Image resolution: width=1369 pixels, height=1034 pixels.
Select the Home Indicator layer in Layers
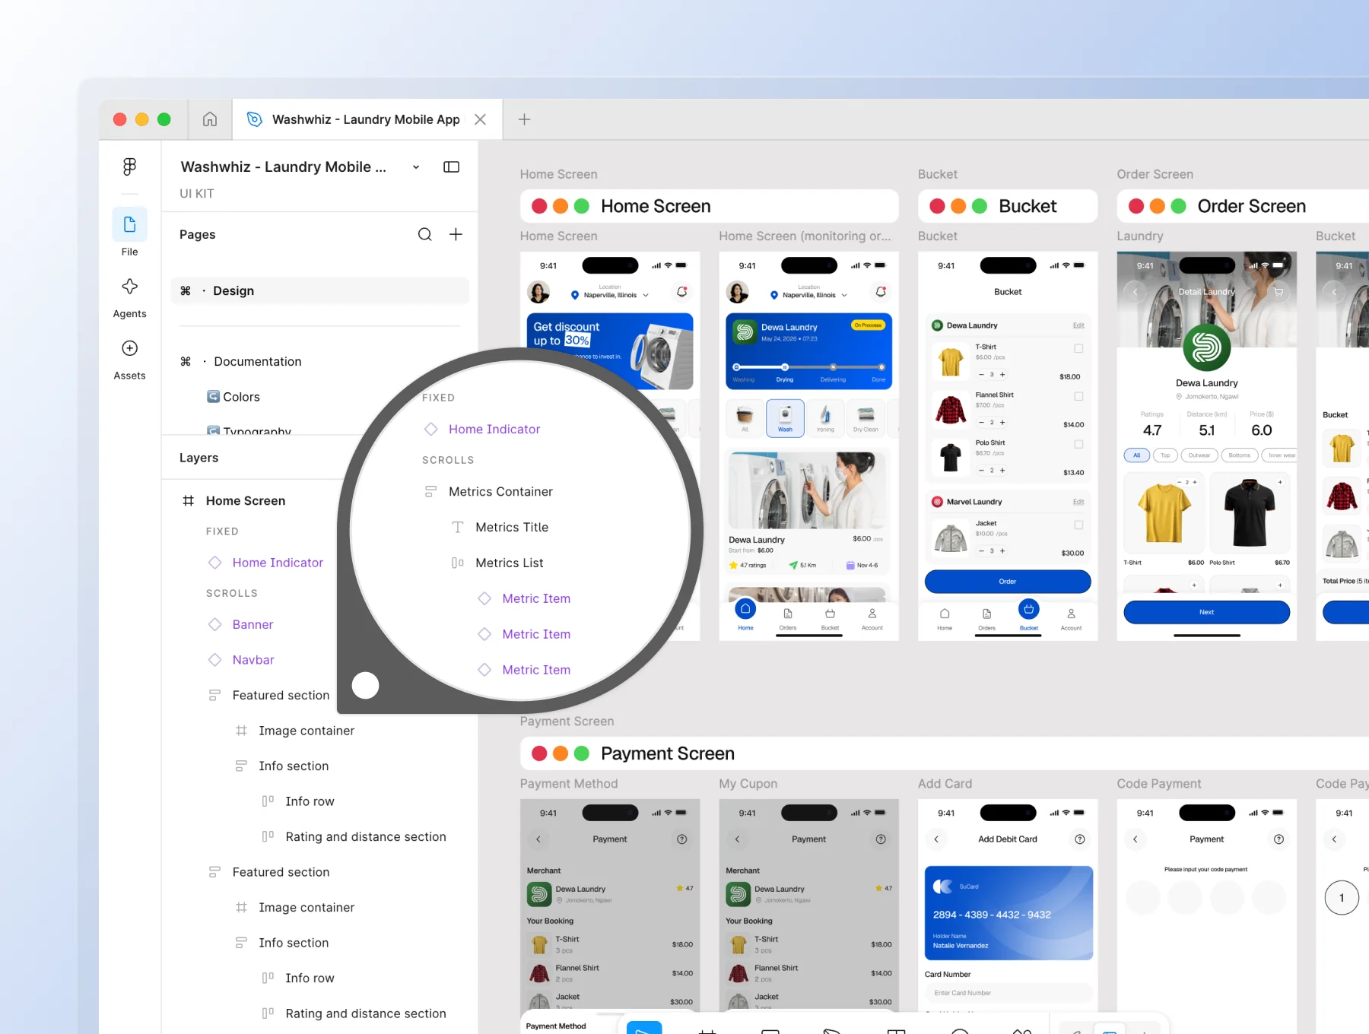point(278,563)
